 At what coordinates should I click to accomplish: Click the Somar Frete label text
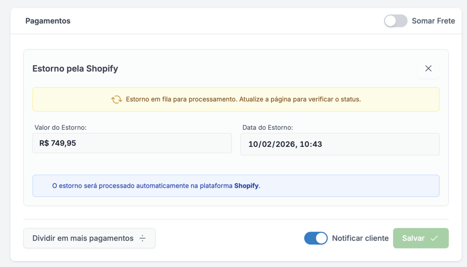click(x=433, y=21)
